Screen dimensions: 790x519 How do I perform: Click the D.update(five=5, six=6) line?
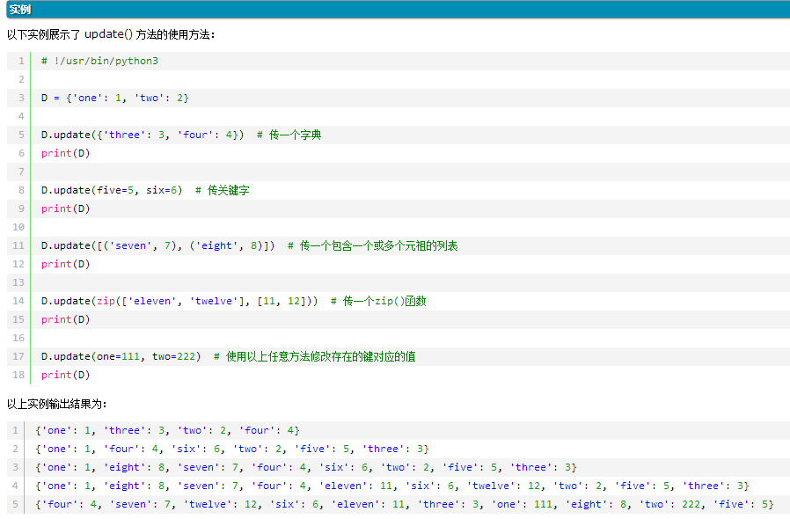(112, 190)
